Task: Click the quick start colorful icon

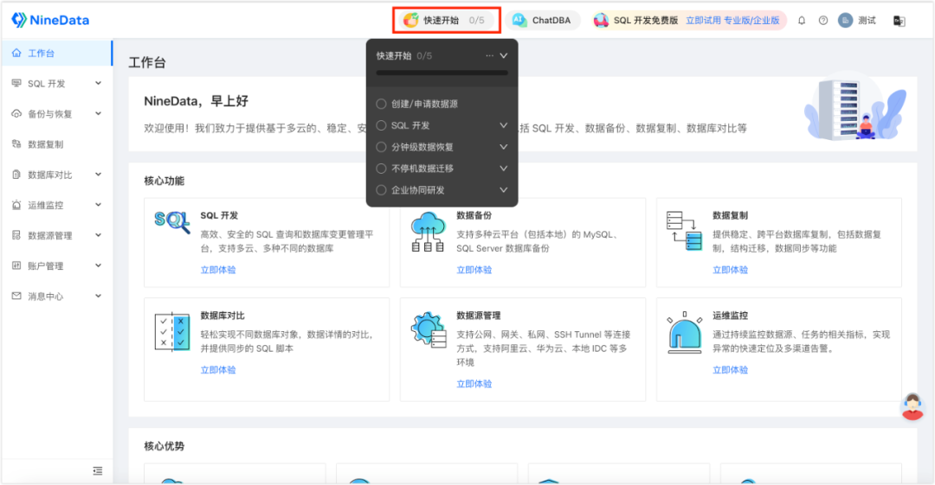Action: click(x=411, y=20)
